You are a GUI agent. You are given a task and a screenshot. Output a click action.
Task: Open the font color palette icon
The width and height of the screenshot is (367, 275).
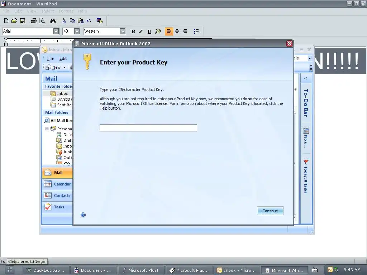(158, 32)
